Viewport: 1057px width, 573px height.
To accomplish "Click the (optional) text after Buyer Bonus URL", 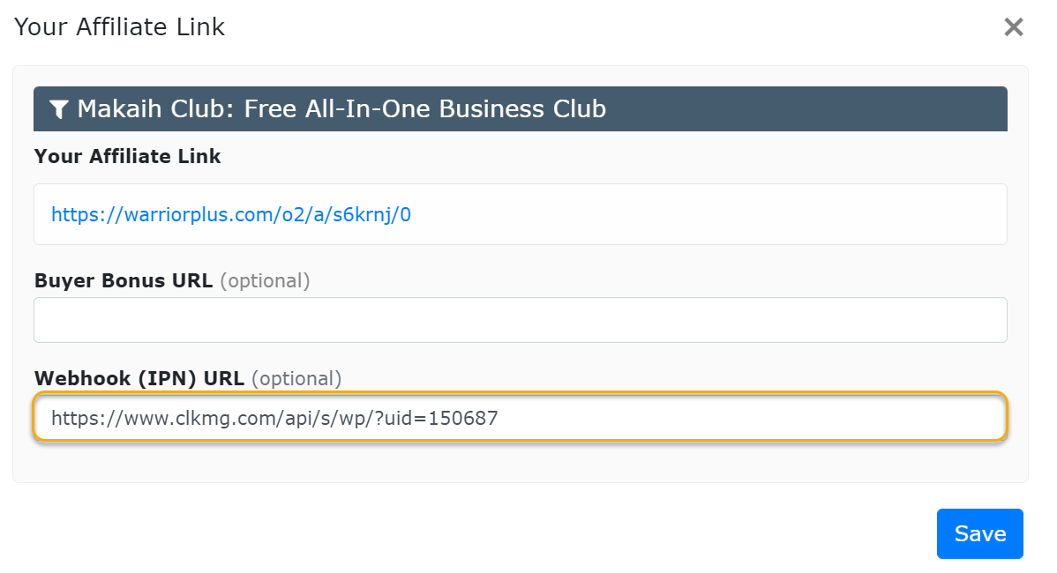I will (265, 281).
